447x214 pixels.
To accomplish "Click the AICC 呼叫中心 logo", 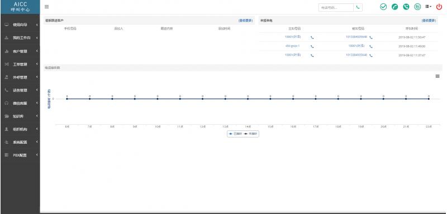I will pos(20,7).
